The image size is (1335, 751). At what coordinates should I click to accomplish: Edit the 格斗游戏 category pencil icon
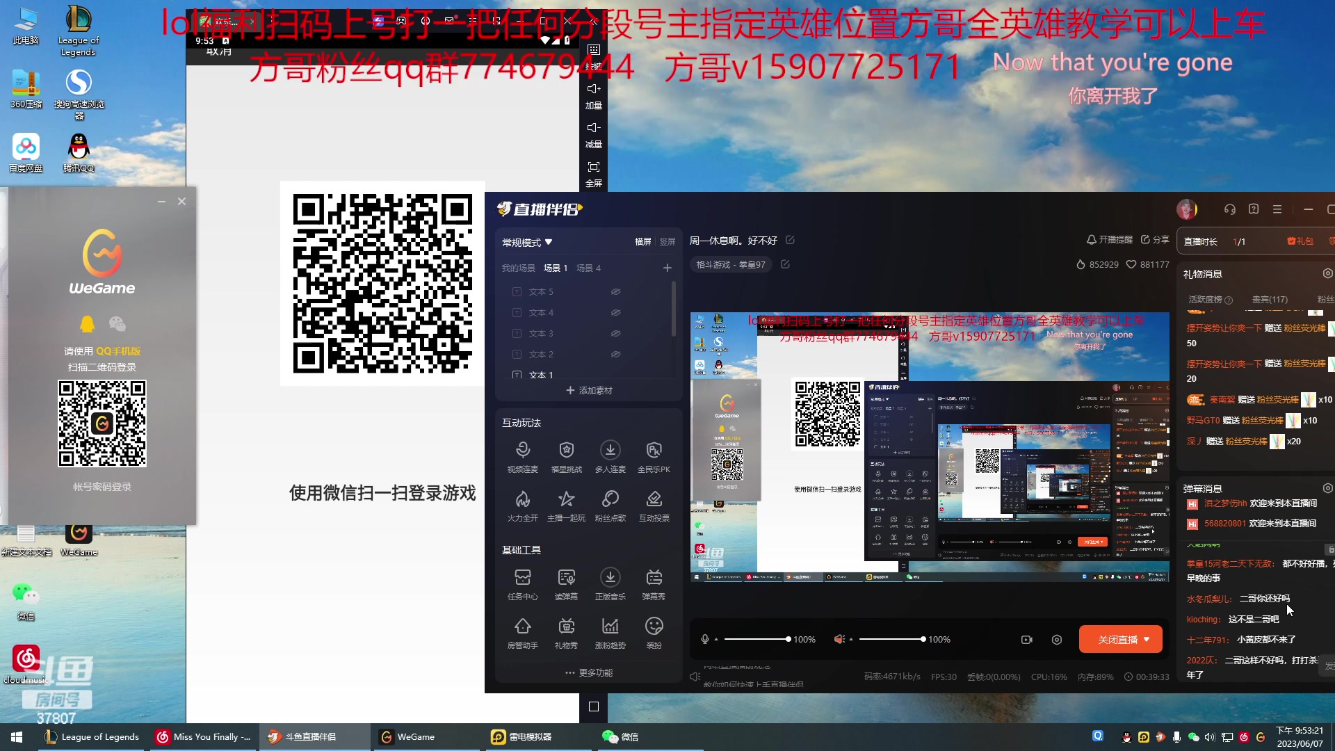pos(785,264)
